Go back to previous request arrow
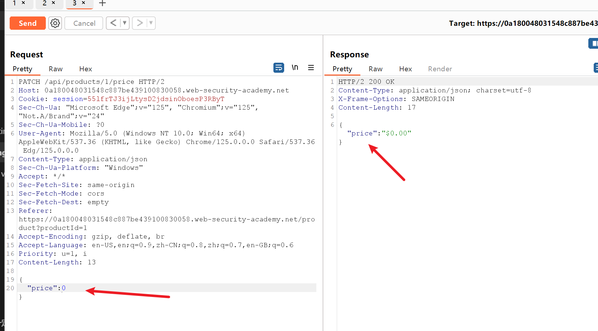 pos(113,23)
